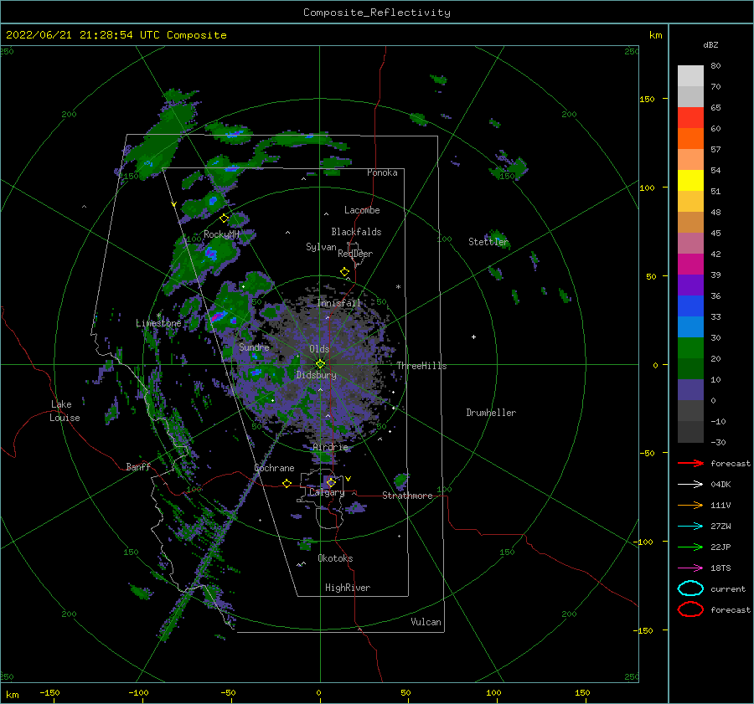The width and height of the screenshot is (754, 704).
Task: Click the Lacombe city label
Action: coord(362,210)
